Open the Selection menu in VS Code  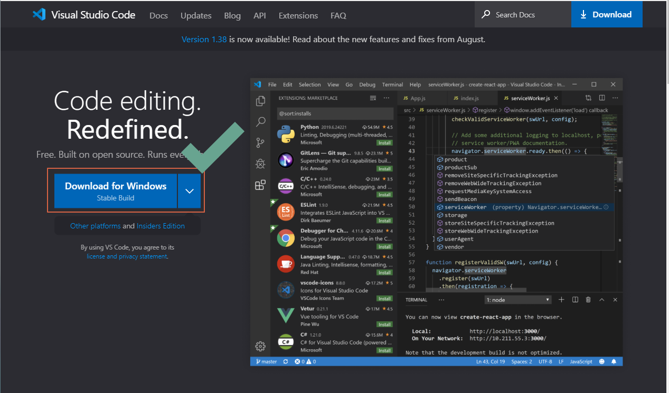pos(309,84)
